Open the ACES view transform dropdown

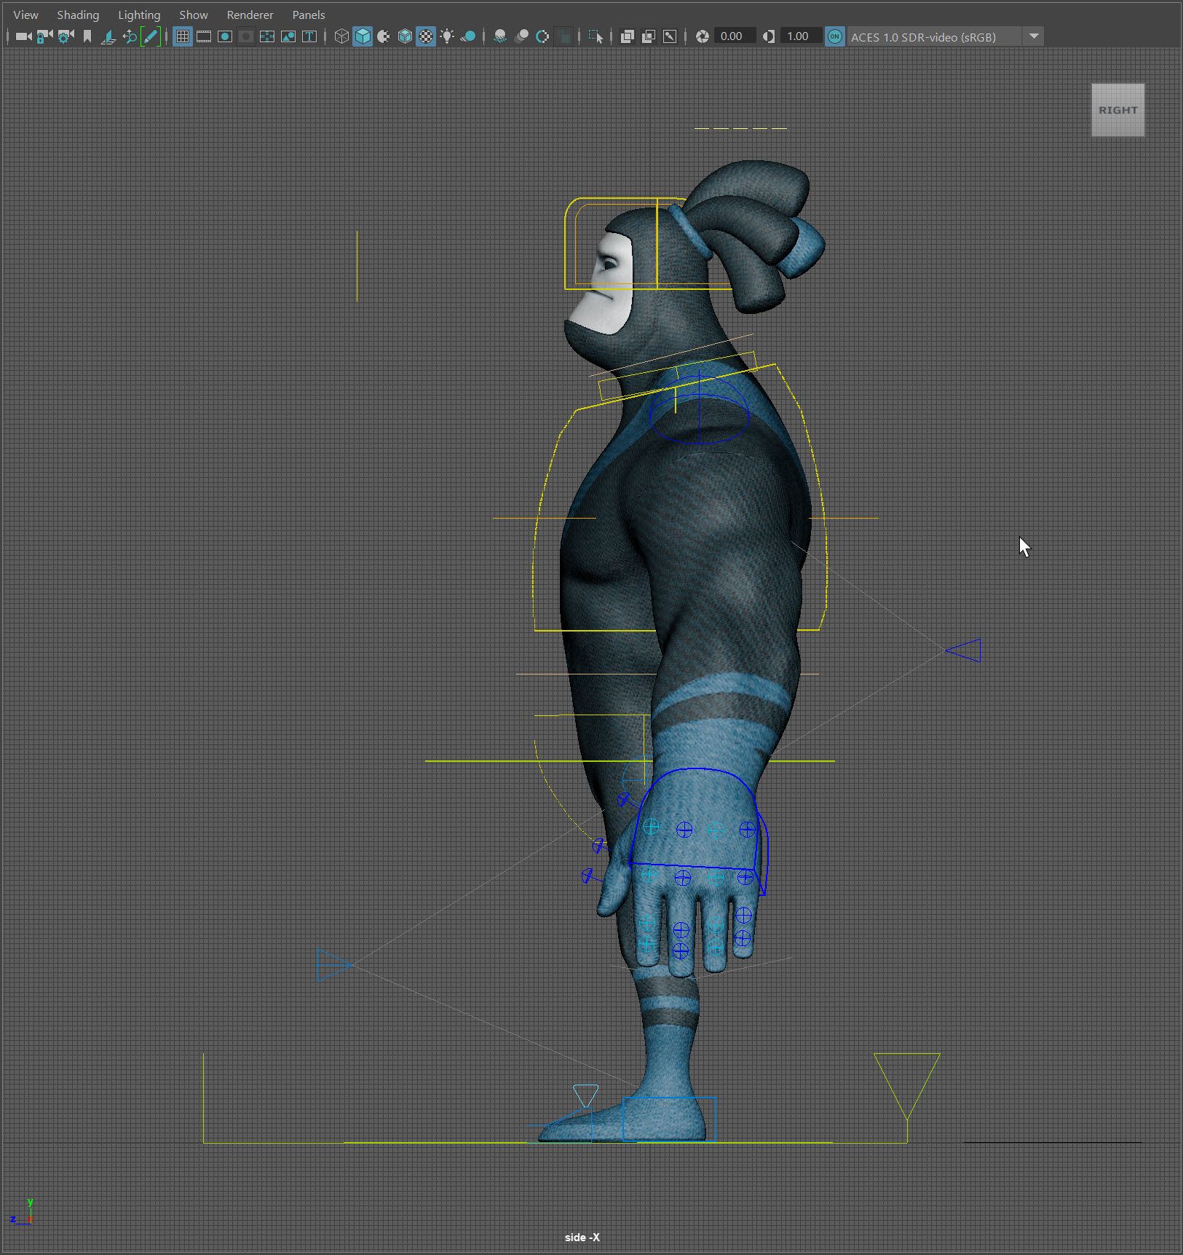(x=1033, y=36)
